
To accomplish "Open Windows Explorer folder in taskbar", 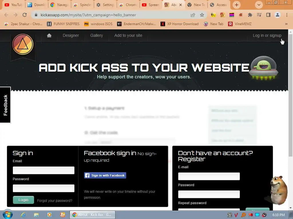I will [x=36, y=215].
